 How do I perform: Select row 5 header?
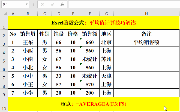4,59
